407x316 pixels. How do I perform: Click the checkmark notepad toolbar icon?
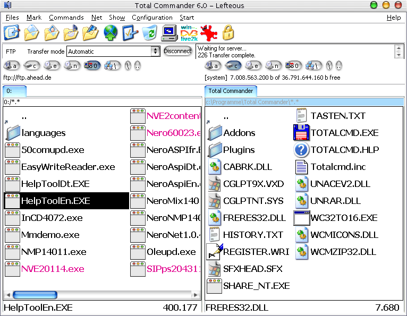pos(130,33)
